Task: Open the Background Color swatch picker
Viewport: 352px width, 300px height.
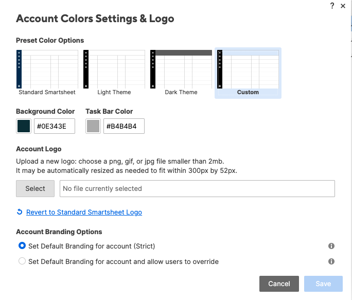Action: click(x=24, y=126)
